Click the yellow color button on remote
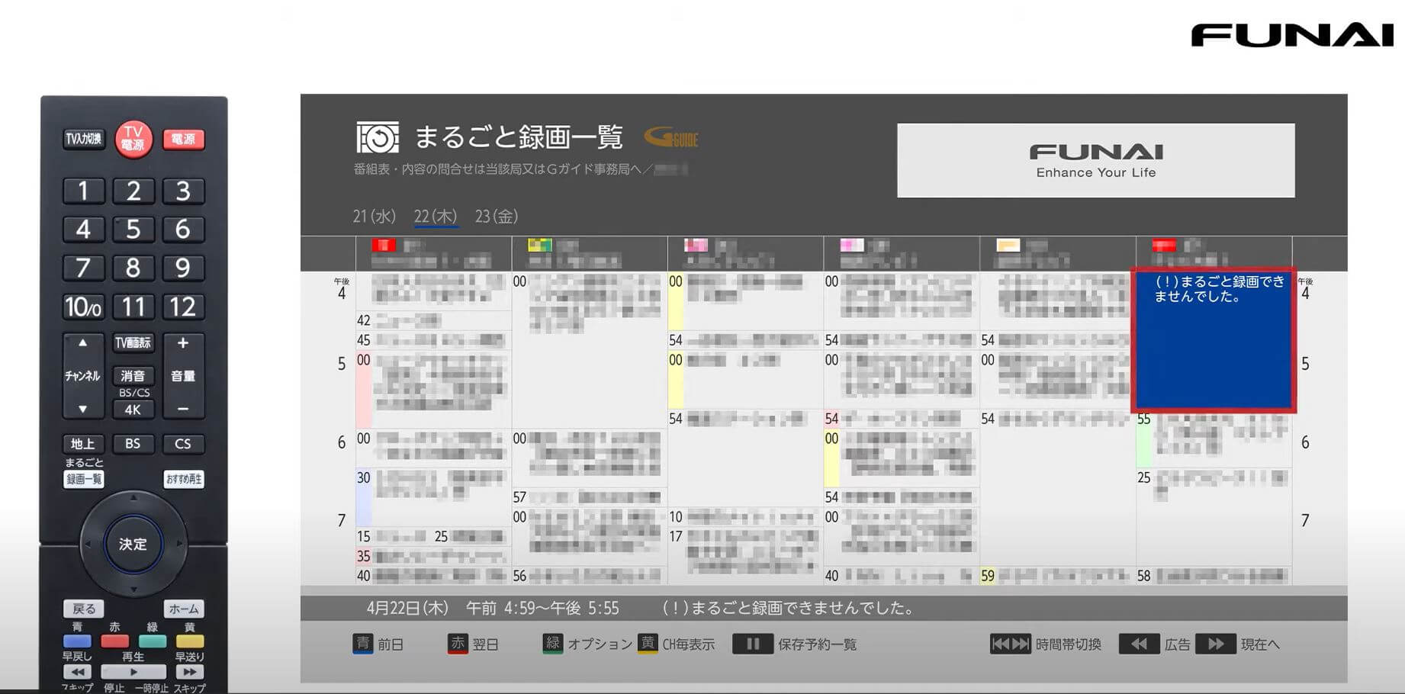The width and height of the screenshot is (1405, 694). pos(190,641)
